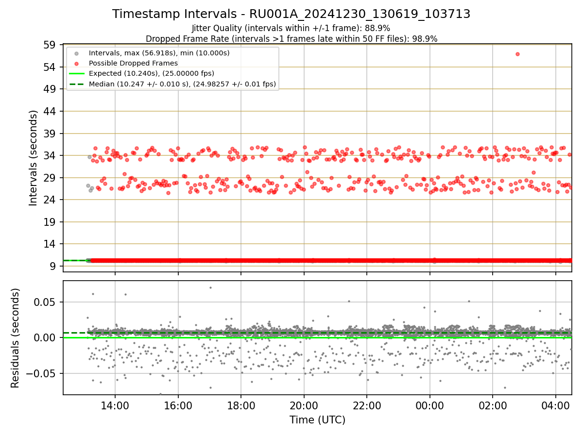Click the residuals tick label '−0.05'
The image size is (583, 437).
[x=41, y=373]
